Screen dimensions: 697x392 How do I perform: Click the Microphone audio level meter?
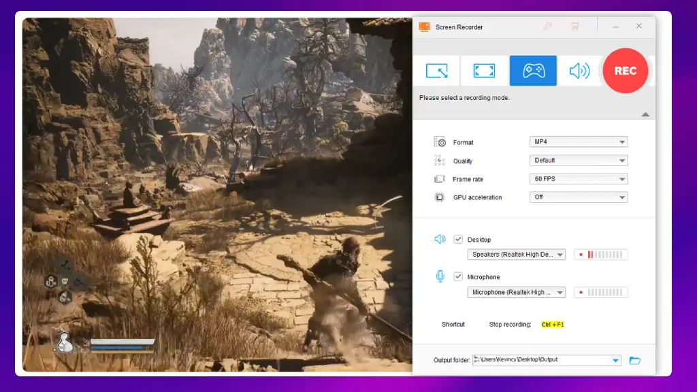pos(600,293)
